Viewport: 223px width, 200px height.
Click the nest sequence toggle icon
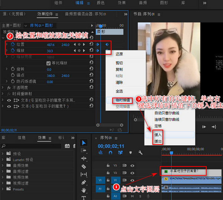coord(100,153)
